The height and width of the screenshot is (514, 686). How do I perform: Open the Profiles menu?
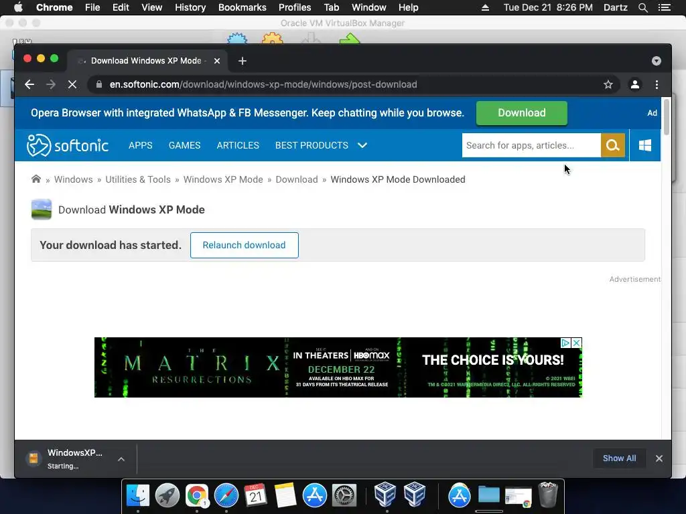pyautogui.click(x=295, y=7)
